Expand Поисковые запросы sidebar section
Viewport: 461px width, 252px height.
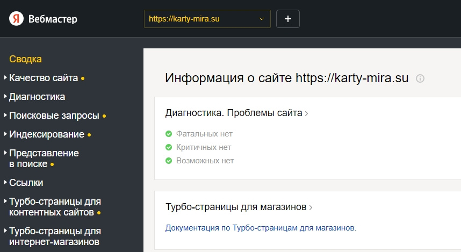[54, 116]
